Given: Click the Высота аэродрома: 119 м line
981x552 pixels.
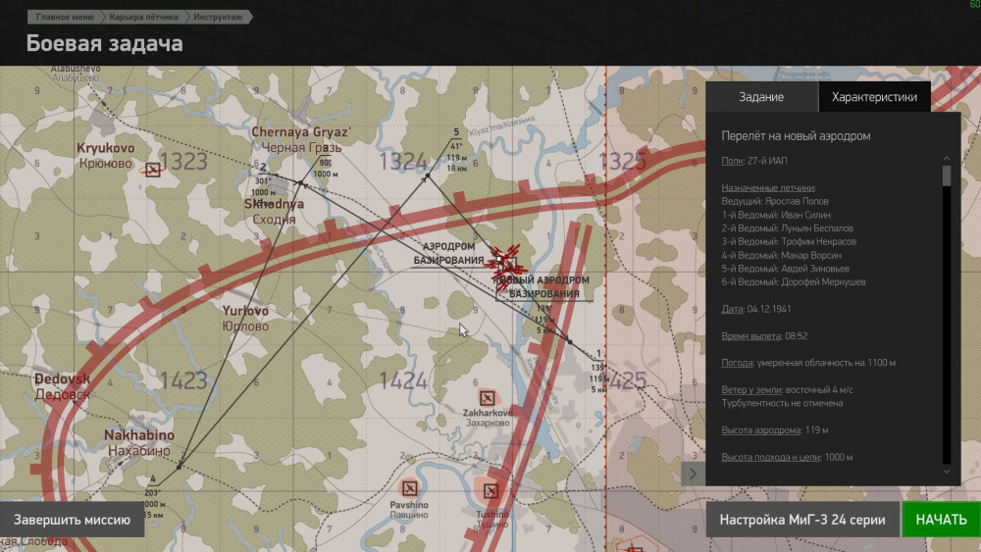Looking at the screenshot, I should point(775,430).
